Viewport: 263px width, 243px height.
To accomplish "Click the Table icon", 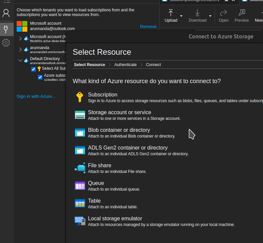I will (x=80, y=203).
